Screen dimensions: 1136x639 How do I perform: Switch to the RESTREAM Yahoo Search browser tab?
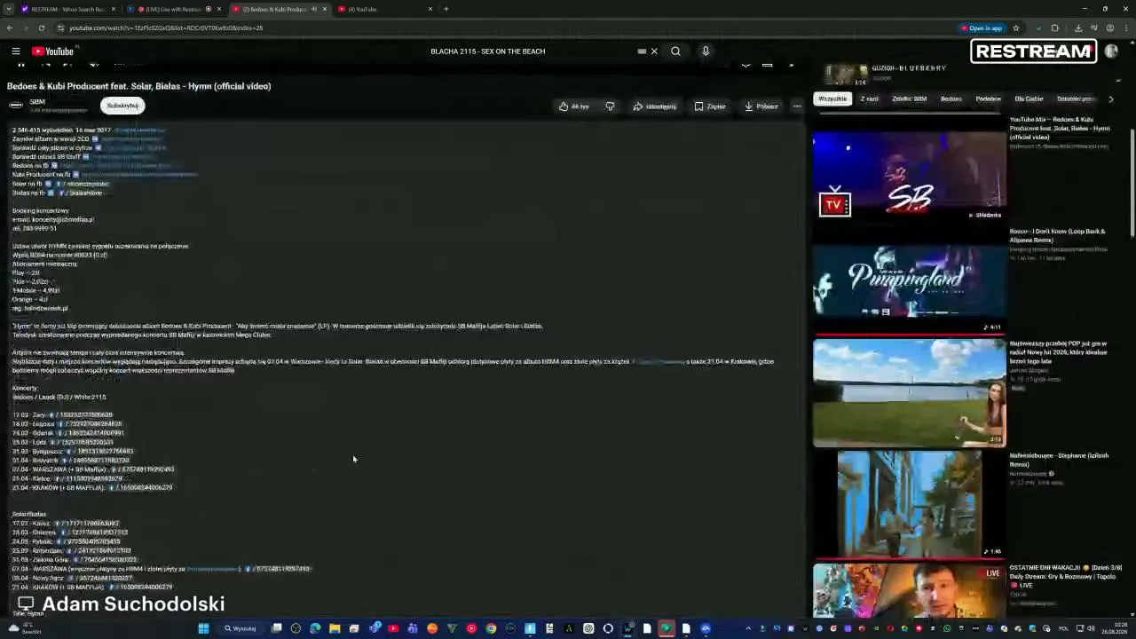(67, 9)
